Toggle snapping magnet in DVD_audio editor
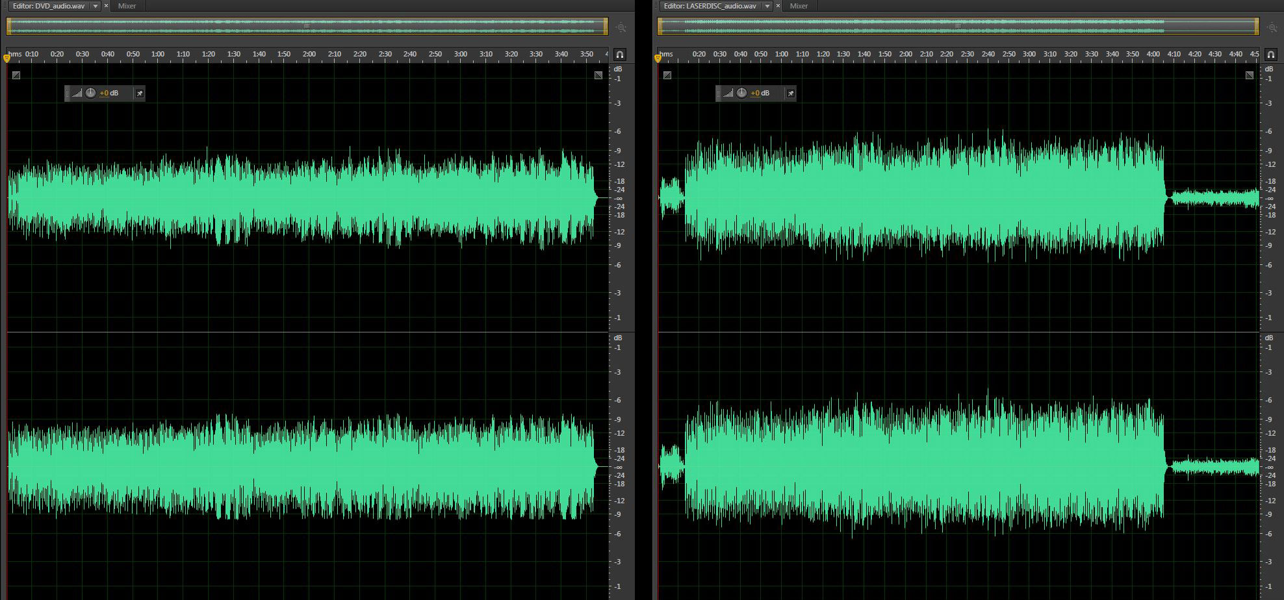1284x600 pixels. (x=619, y=55)
